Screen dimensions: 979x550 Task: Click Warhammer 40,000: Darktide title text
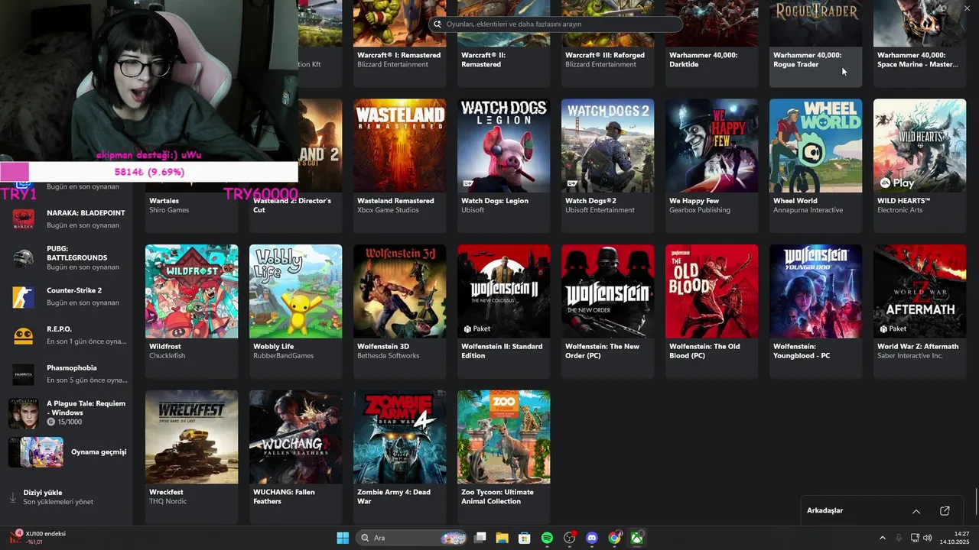coord(703,60)
